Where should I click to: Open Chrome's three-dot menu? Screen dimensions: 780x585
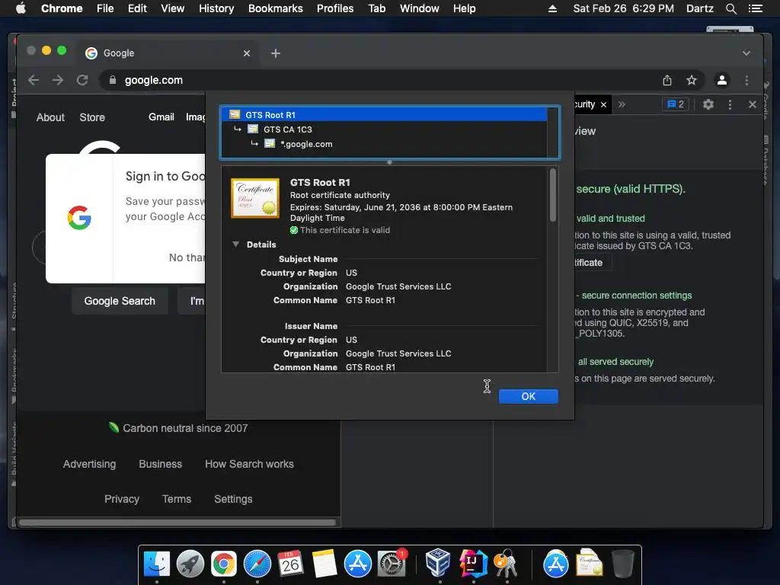pos(746,80)
